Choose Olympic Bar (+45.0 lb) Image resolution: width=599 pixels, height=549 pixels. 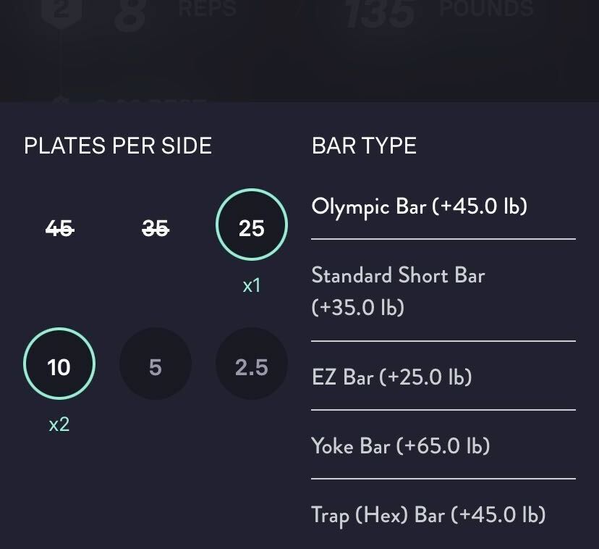tap(420, 206)
